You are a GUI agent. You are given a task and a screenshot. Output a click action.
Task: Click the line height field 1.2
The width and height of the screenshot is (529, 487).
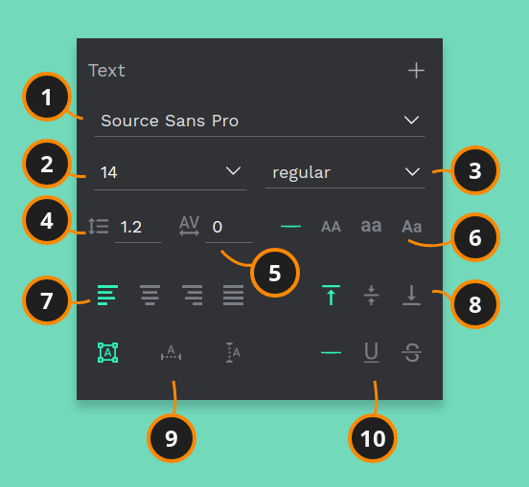[x=138, y=227]
